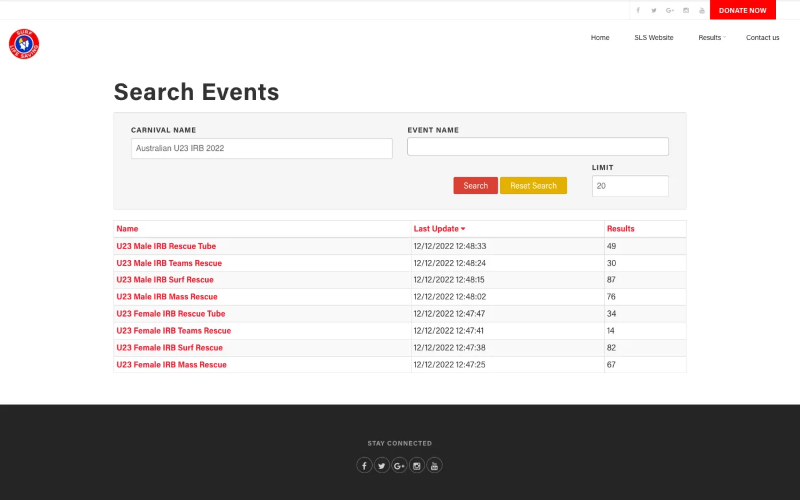The width and height of the screenshot is (800, 500).
Task: Click the Surf Life Saving logo
Action: coord(24,44)
